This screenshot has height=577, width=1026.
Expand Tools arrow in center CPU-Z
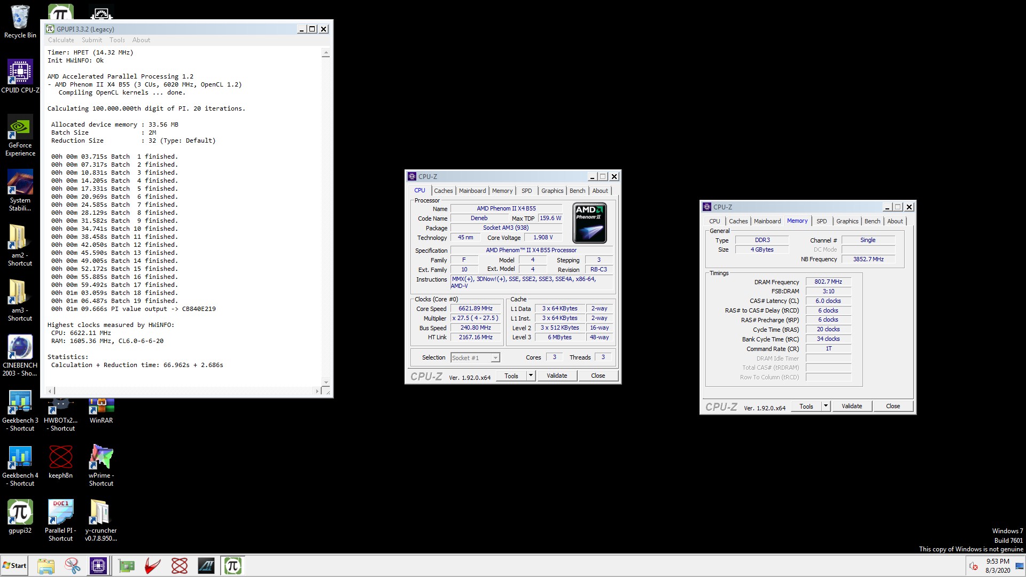531,376
